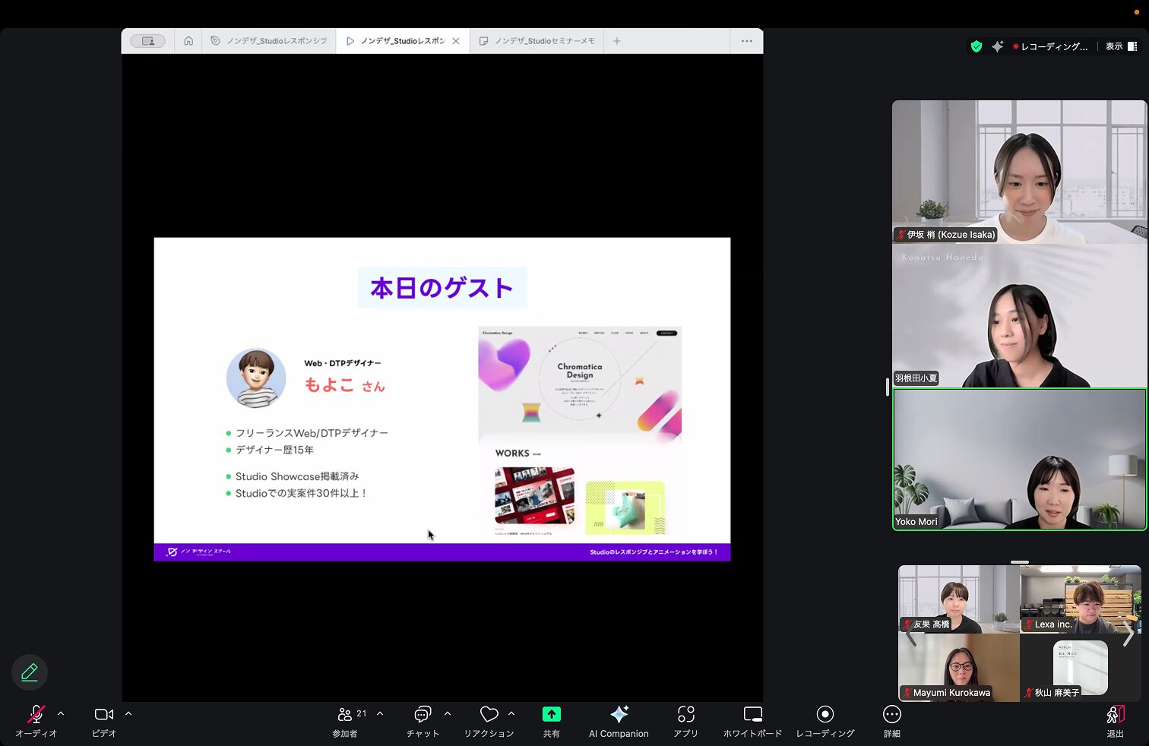Viewport: 1149px width, 746px height.
Task: Select Yoko Mori's video thumbnail
Action: pyautogui.click(x=1019, y=459)
